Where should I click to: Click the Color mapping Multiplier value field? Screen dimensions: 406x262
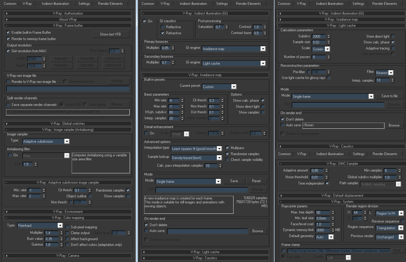pos(52,233)
